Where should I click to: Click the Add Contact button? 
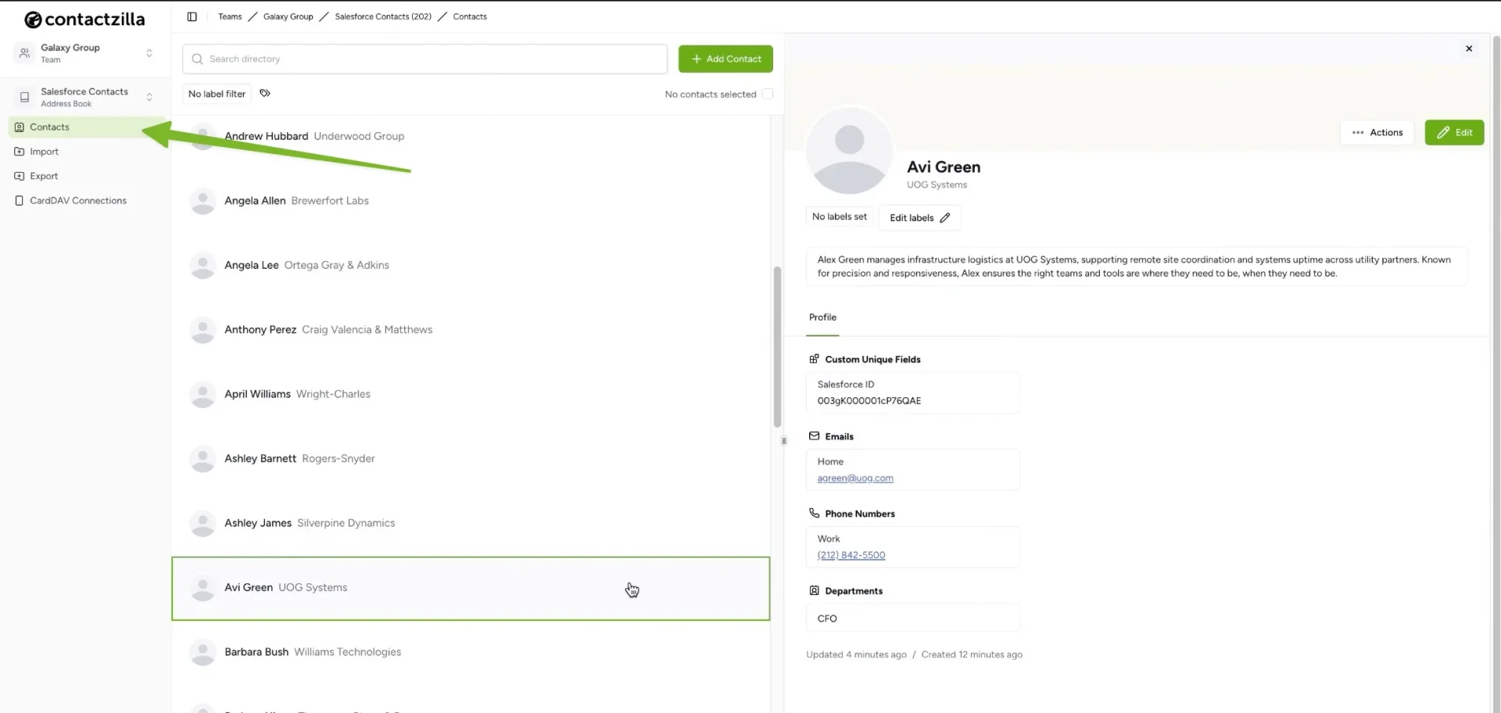[x=725, y=59]
